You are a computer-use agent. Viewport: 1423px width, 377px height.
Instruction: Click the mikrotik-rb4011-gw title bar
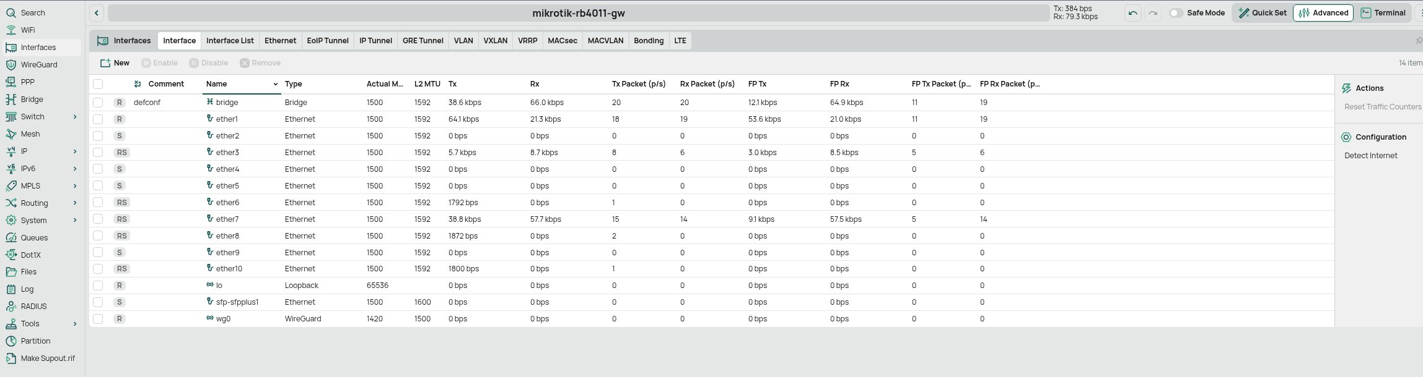pyautogui.click(x=579, y=13)
